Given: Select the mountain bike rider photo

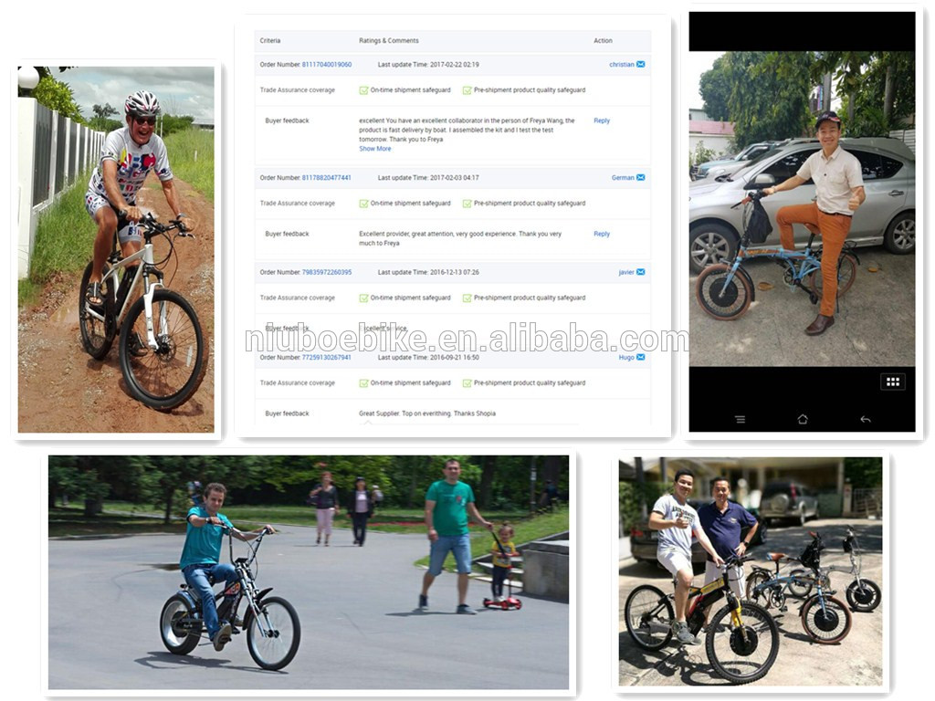Looking at the screenshot, I should click(x=116, y=249).
